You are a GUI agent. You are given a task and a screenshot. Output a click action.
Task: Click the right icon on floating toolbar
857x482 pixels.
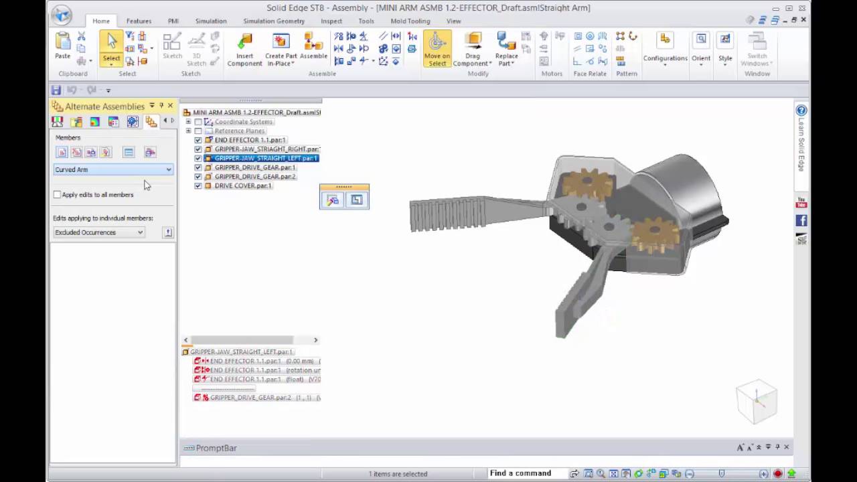pyautogui.click(x=356, y=199)
